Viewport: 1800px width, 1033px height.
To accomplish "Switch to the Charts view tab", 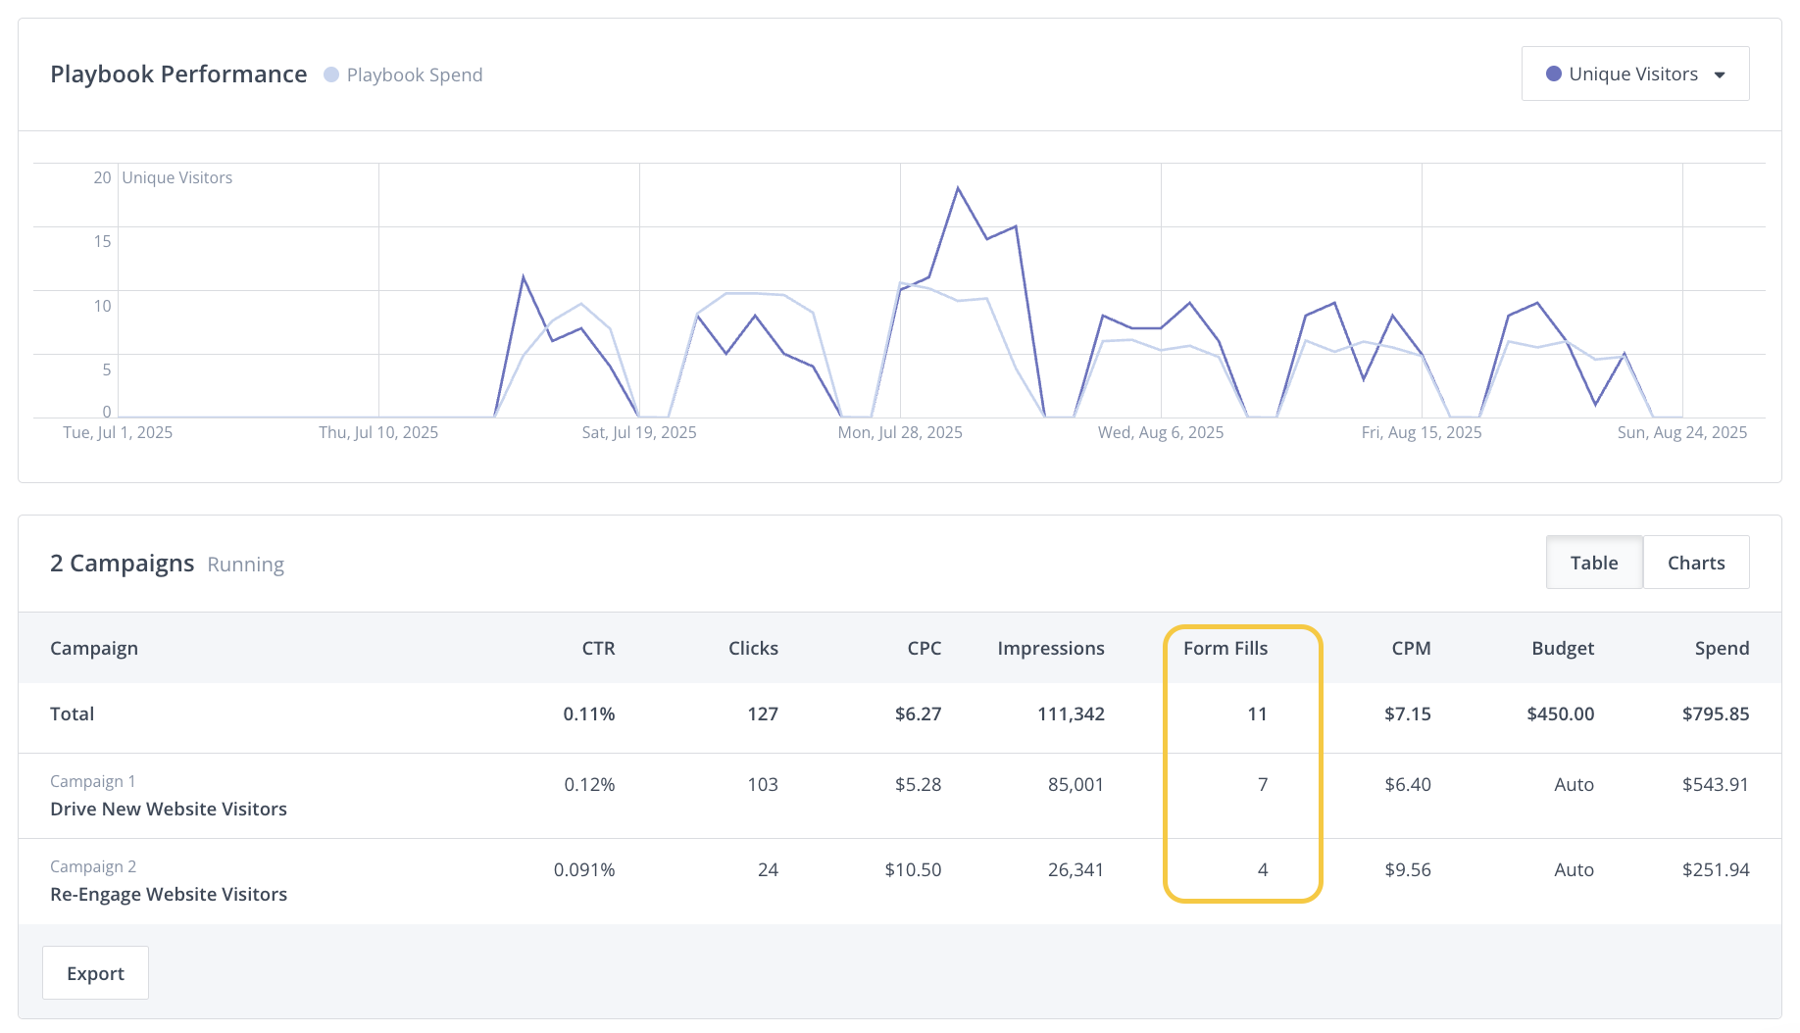I will (x=1695, y=563).
